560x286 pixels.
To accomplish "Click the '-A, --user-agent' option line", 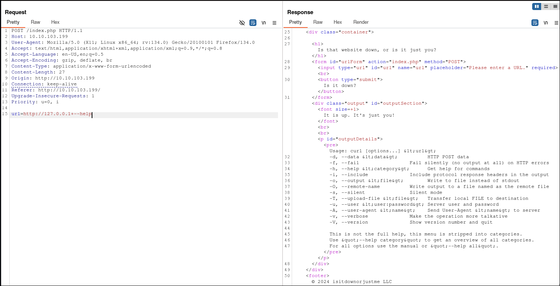I will pyautogui.click(x=435, y=210).
